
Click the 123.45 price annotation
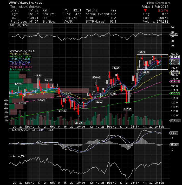[42, 100]
